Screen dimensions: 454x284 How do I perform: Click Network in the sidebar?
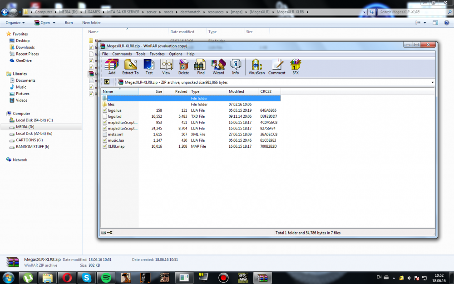tap(20, 160)
